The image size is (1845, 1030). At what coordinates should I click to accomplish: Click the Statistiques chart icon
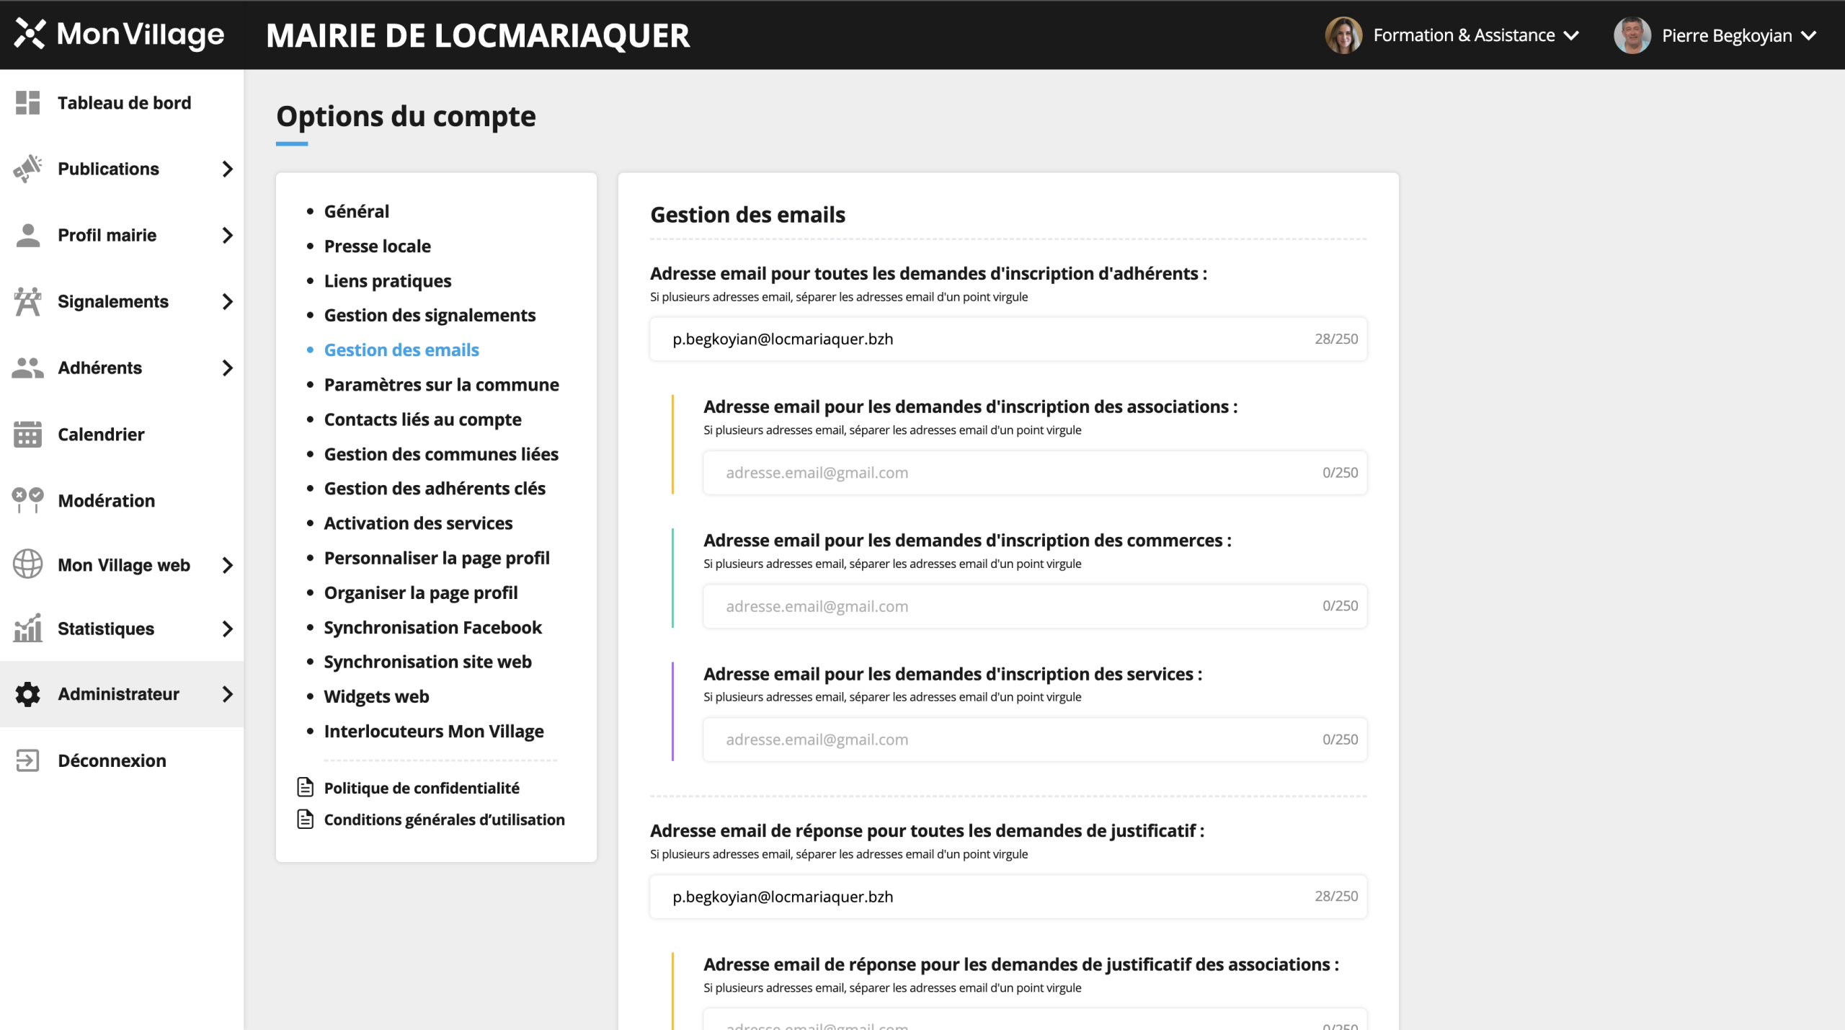pyautogui.click(x=27, y=629)
